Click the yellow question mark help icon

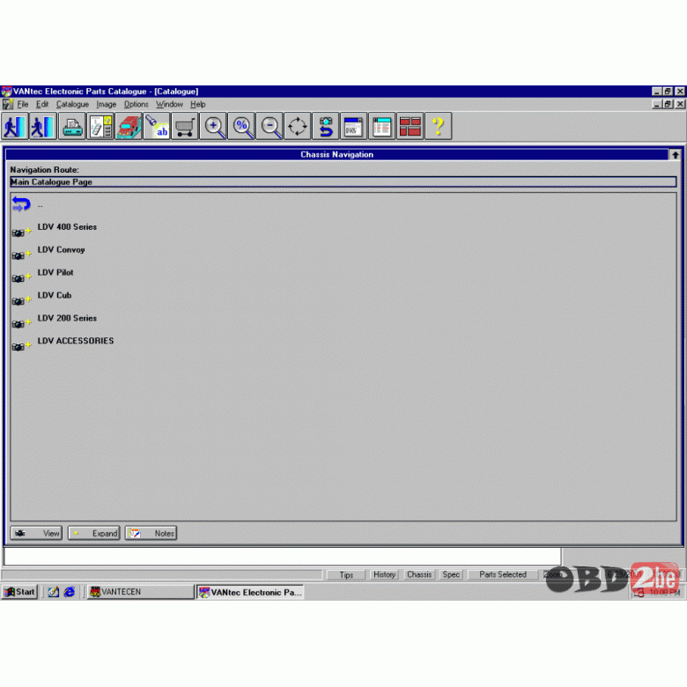438,127
